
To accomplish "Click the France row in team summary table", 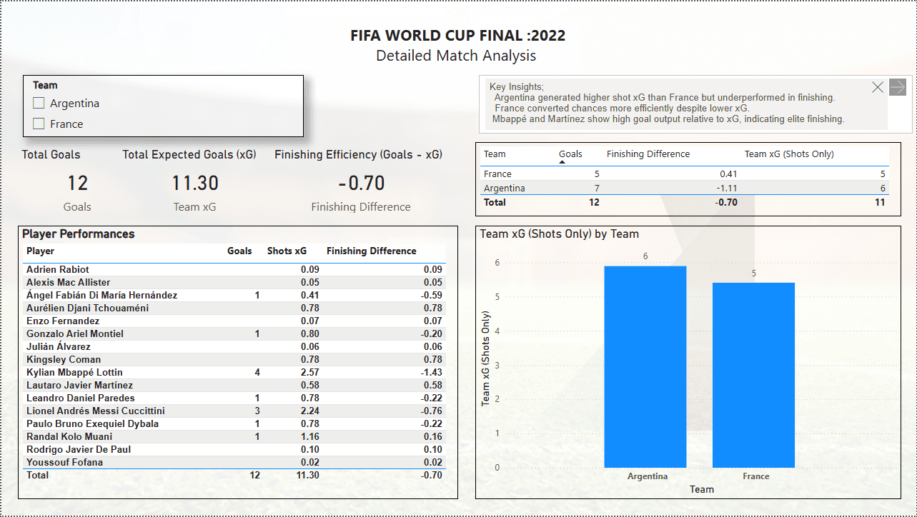I will click(x=685, y=174).
